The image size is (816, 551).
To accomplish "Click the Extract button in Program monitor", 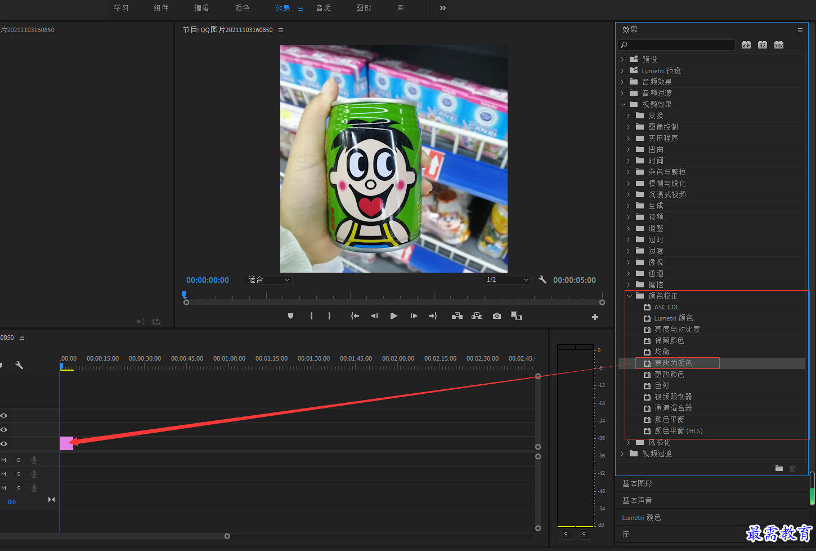I will pos(477,316).
